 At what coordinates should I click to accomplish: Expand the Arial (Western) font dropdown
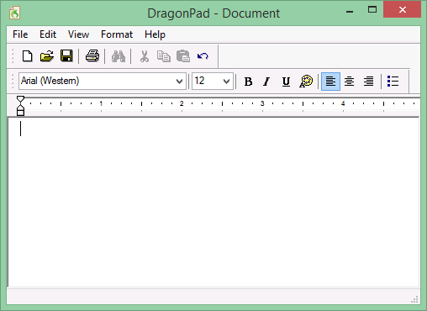[x=179, y=82]
